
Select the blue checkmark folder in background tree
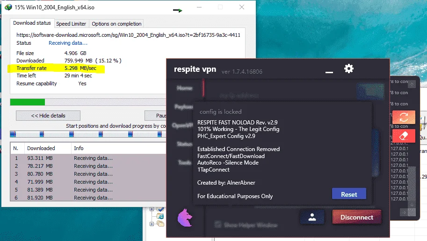pos(160,209)
